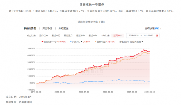Image resolution: width=181 pixels, height=105 pixels.
Task: Select the 运作以来 time range
Action: [x=43, y=36]
